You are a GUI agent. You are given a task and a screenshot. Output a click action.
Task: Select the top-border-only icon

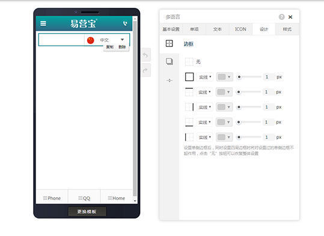click(x=189, y=92)
